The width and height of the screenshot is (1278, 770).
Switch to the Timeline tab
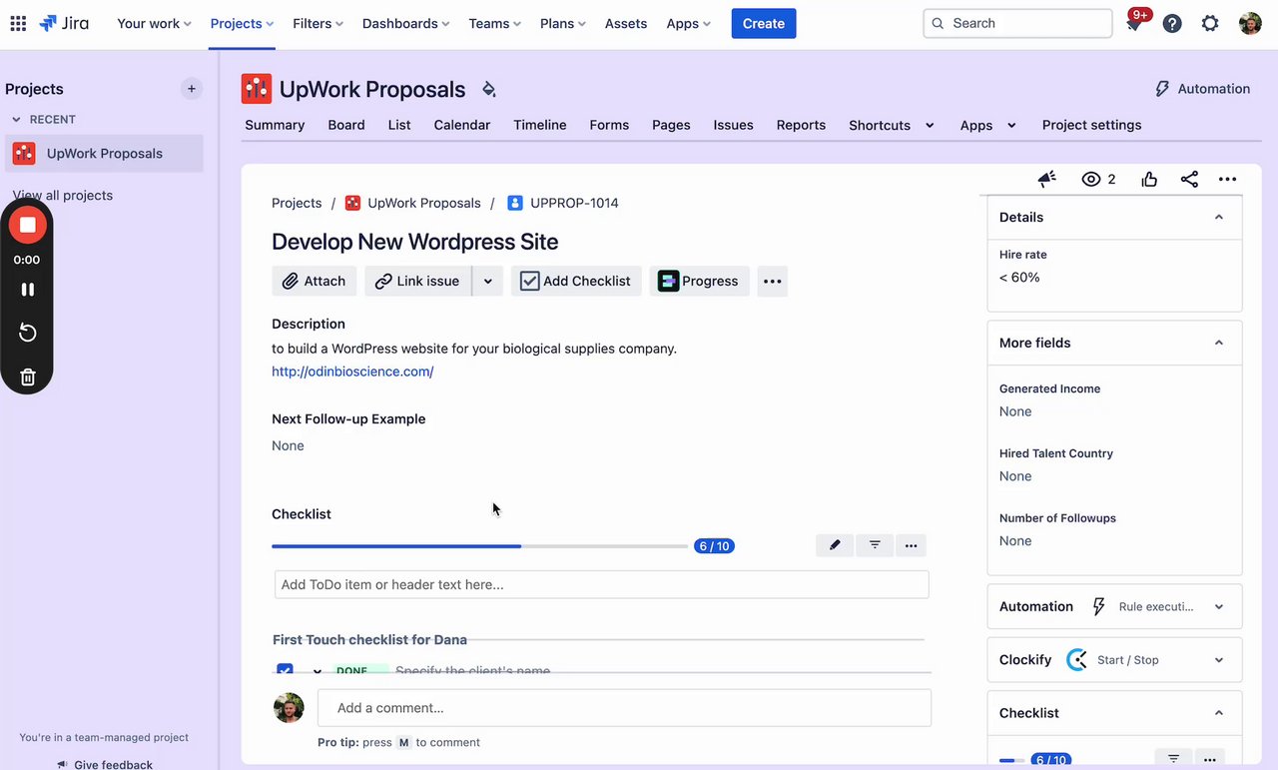540,125
